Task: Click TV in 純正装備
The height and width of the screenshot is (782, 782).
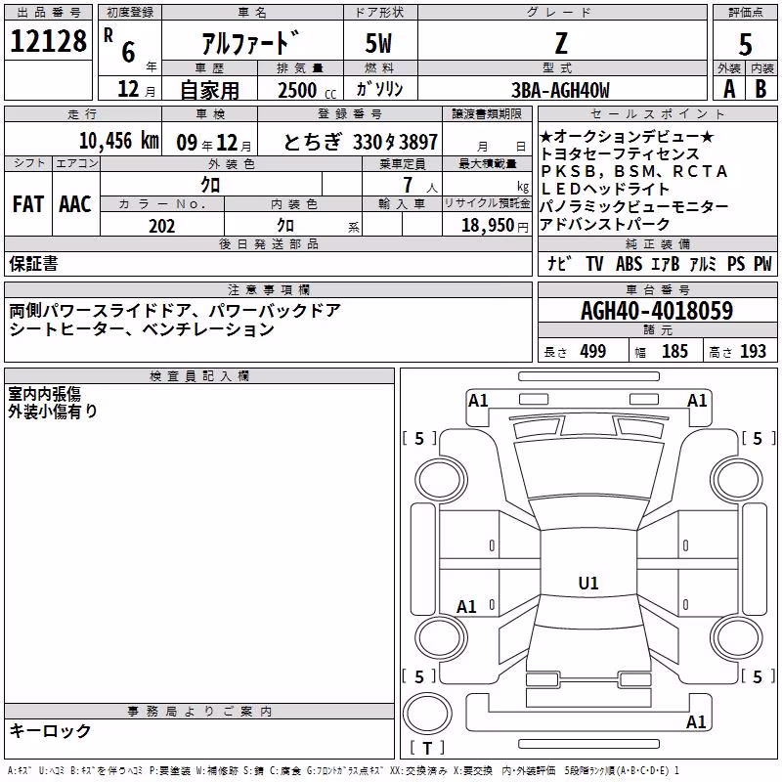Action: coord(594,263)
